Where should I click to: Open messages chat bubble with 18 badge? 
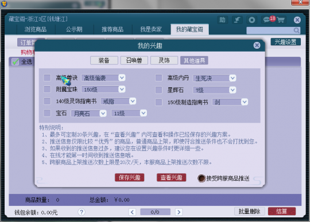[x=266, y=20]
